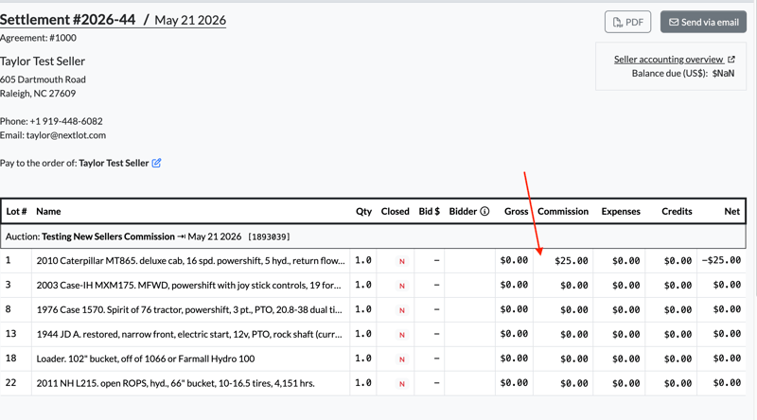757x420 pixels.
Task: Click the Loader 102" bucket lot name
Action: (x=146, y=359)
